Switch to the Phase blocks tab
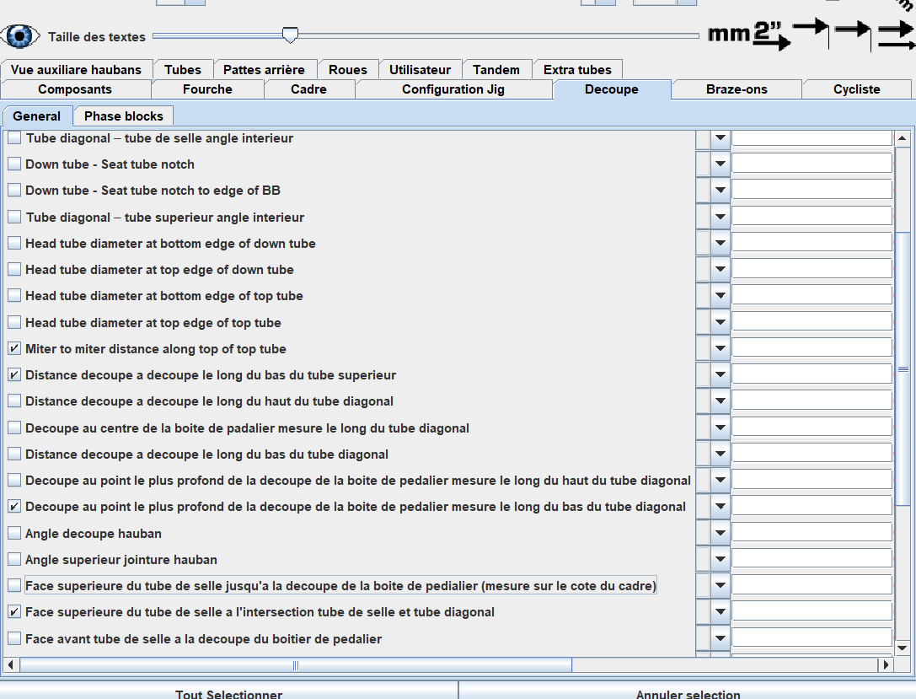This screenshot has height=699, width=916. (124, 116)
